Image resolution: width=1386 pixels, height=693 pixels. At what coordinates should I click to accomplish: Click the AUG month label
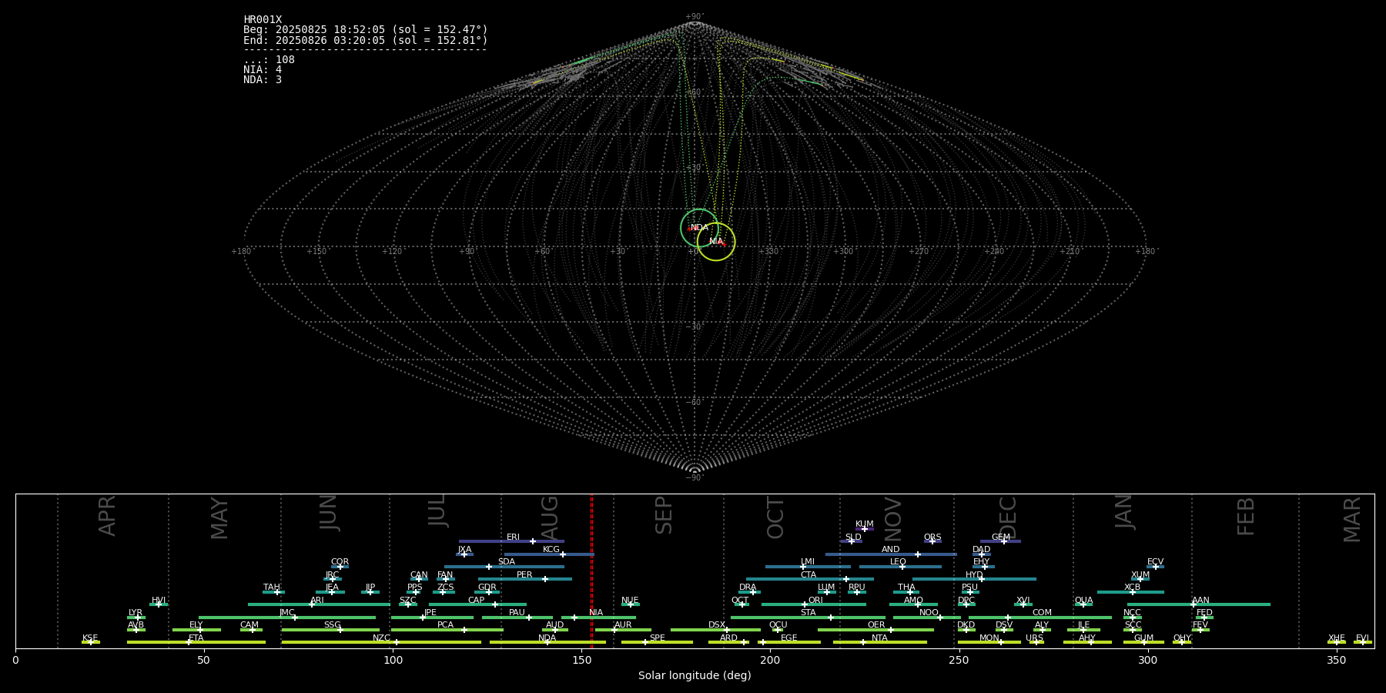(x=550, y=516)
